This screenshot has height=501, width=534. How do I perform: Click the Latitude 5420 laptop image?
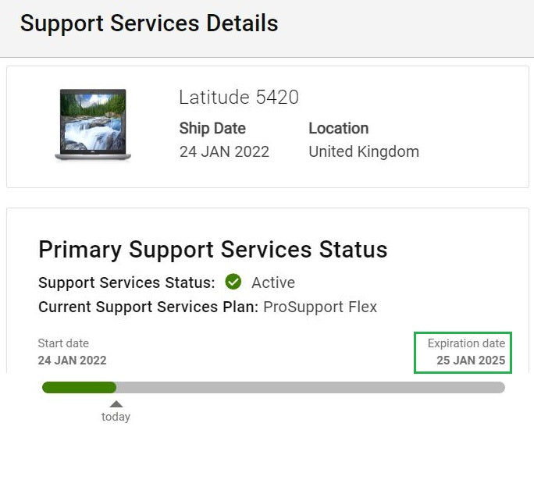pos(93,125)
